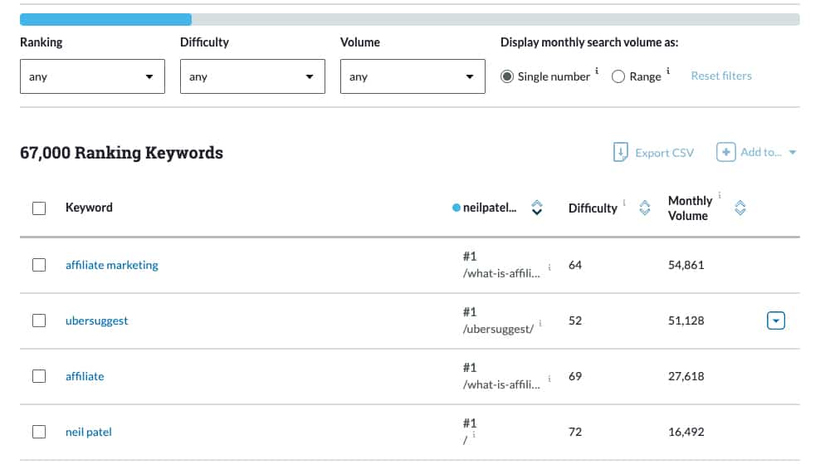Open the neil patel keyword link

pyautogui.click(x=89, y=432)
